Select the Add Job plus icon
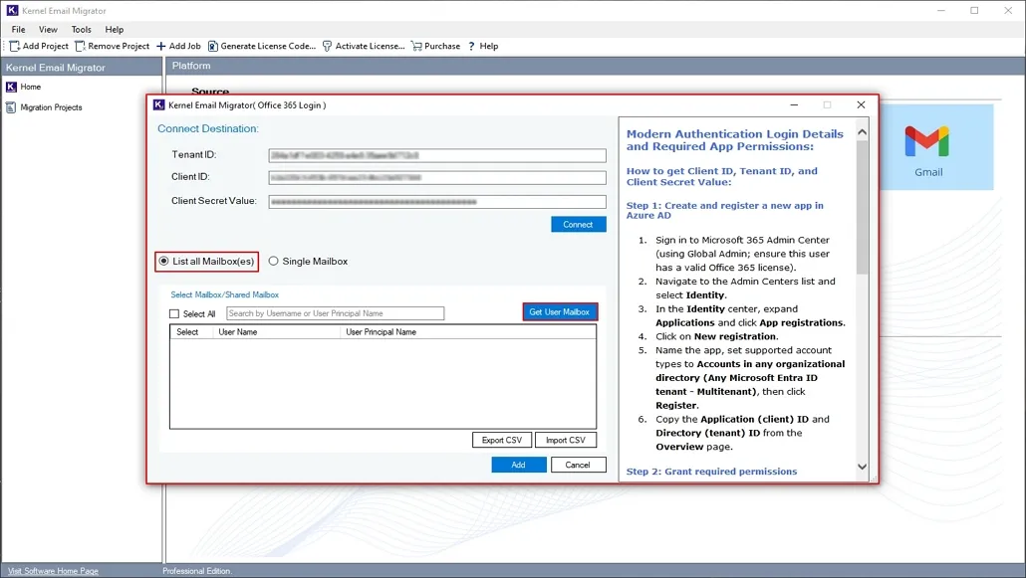 (x=162, y=46)
